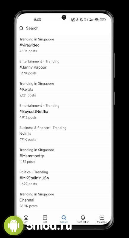The height and width of the screenshot is (238, 129).
Task: Click the Android logo badge
Action: pos(14,226)
